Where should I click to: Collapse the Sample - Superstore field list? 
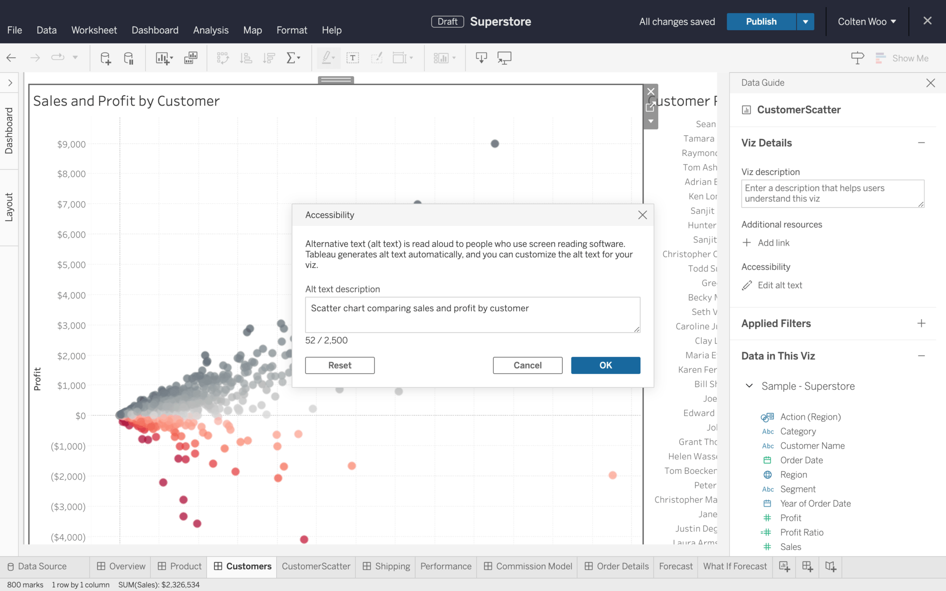tap(749, 386)
